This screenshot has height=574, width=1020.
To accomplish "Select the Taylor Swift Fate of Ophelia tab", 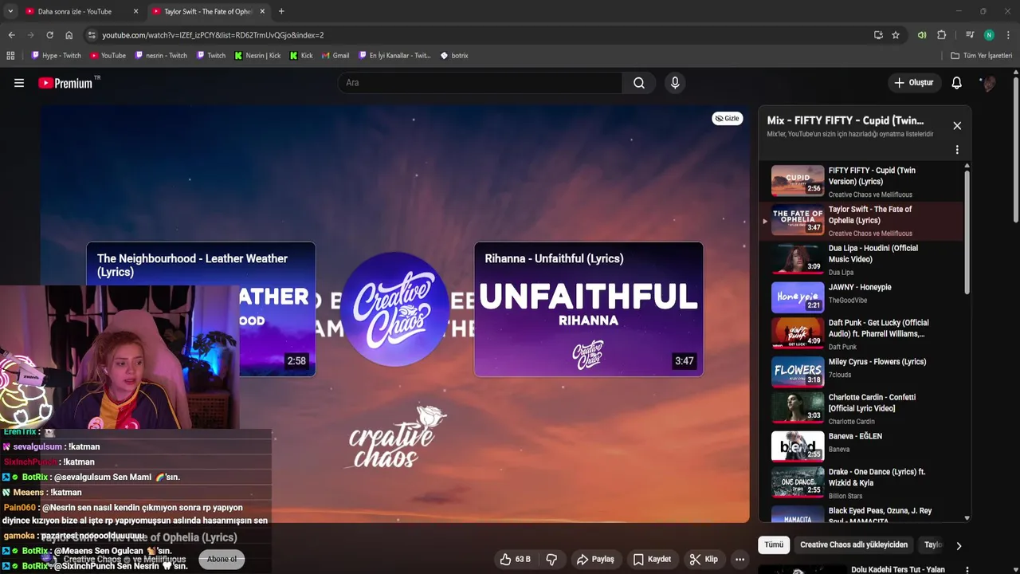I will pyautogui.click(x=208, y=11).
